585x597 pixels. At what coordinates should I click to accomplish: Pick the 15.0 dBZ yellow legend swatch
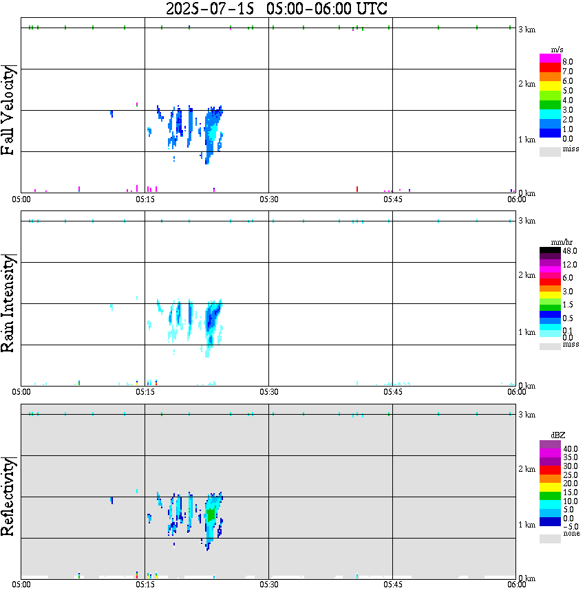coord(550,488)
